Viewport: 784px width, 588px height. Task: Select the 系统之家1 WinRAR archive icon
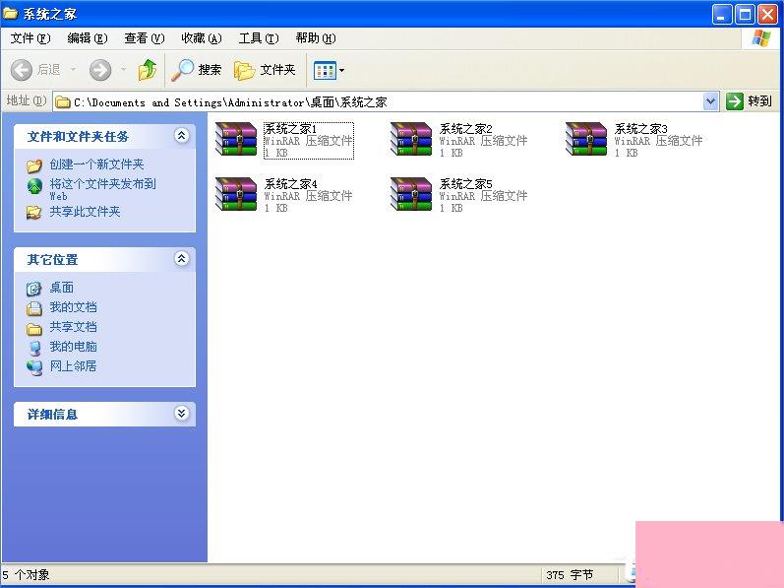click(x=236, y=139)
